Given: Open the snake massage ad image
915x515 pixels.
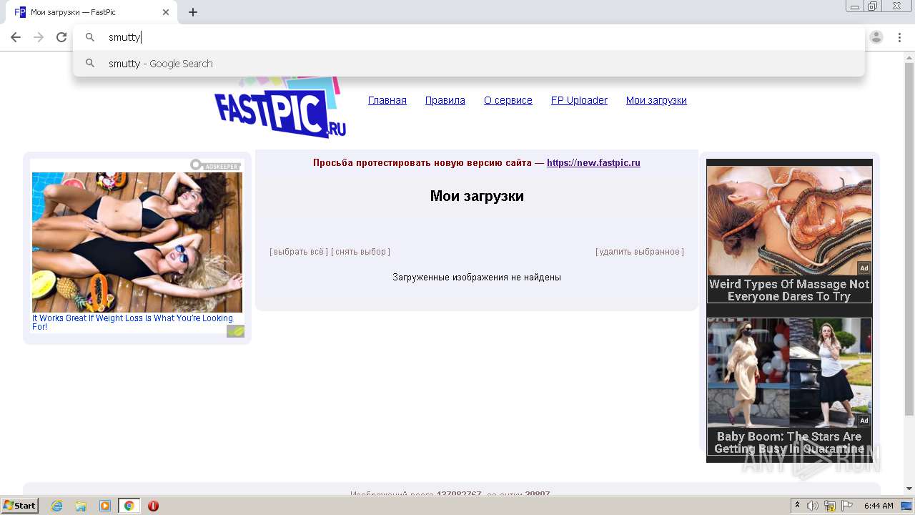Looking at the screenshot, I should pos(789,221).
